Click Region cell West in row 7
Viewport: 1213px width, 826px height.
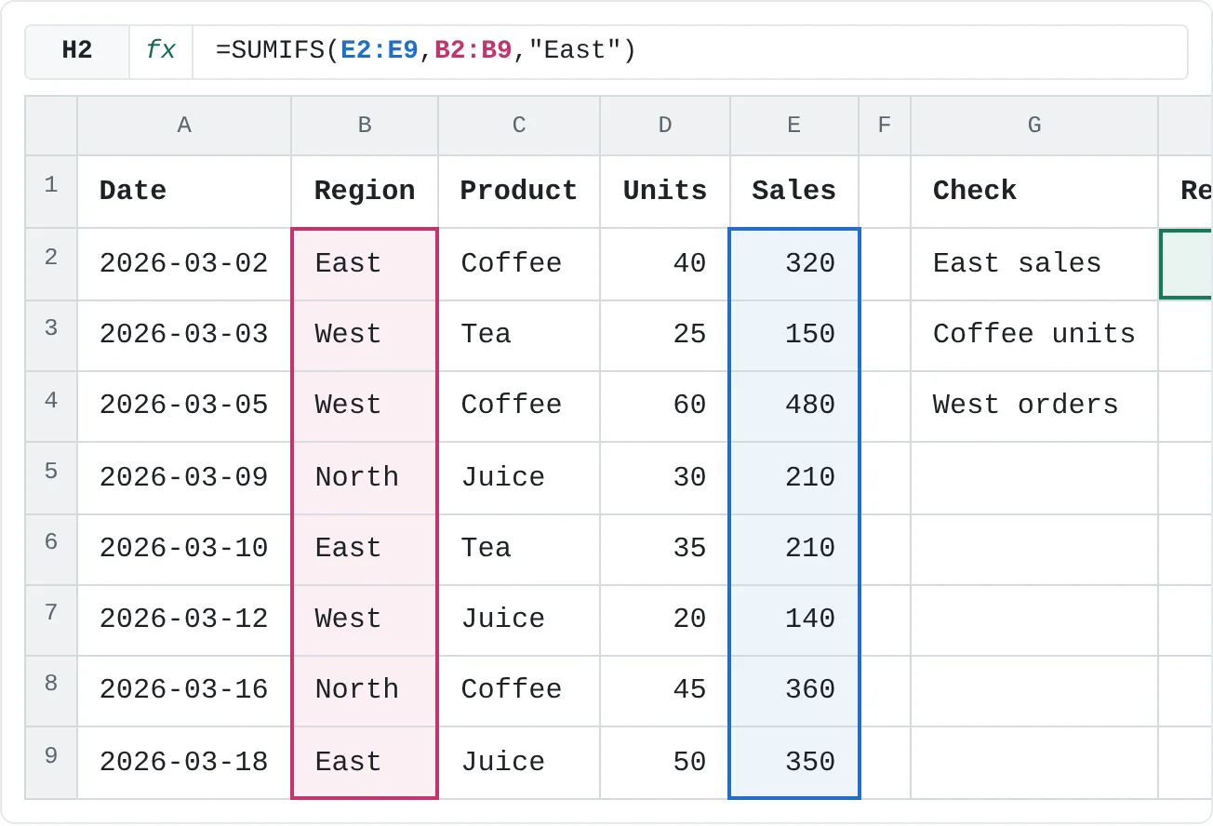[365, 619]
